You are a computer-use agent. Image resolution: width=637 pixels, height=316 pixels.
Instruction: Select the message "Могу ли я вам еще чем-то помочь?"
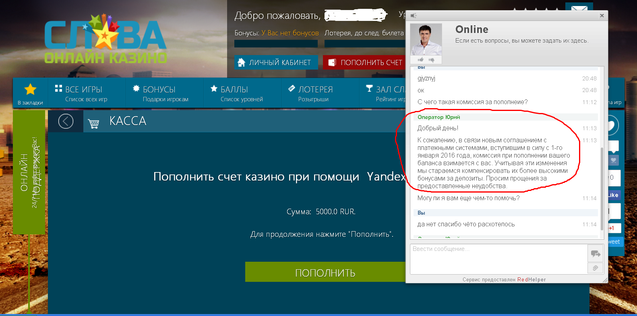pos(468,198)
